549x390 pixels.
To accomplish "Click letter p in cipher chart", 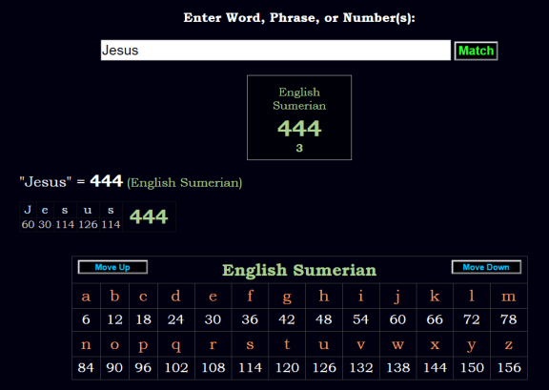I will tap(143, 344).
